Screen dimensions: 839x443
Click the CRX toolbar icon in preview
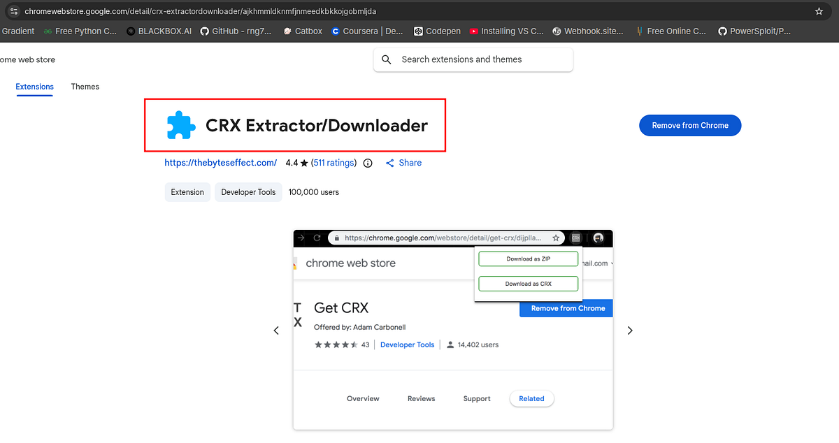click(x=576, y=238)
